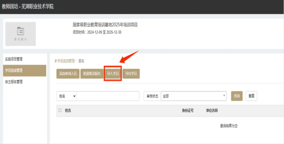Open 实施项目管理 in the left sidebar

point(14,59)
